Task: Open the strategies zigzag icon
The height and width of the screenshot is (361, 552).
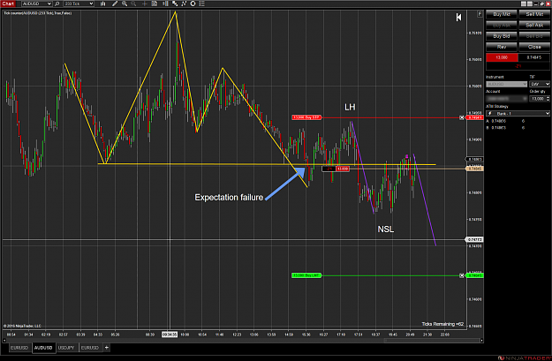Action: coord(184,4)
